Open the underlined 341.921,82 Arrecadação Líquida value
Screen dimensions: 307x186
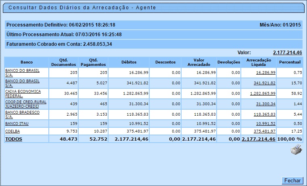[x=264, y=83]
